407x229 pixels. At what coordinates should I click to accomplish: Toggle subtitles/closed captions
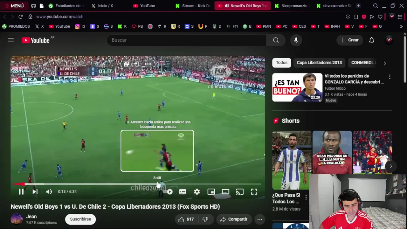point(183,192)
